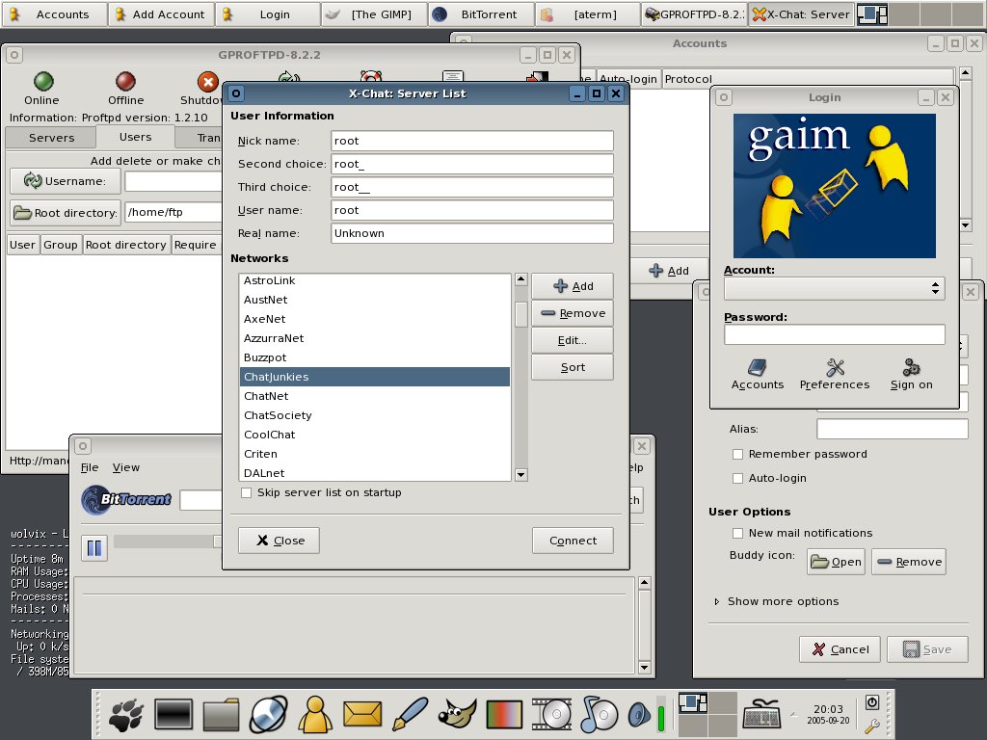The width and height of the screenshot is (987, 740).
Task: Open the X-Chat Server List window menu
Action: 236,93
